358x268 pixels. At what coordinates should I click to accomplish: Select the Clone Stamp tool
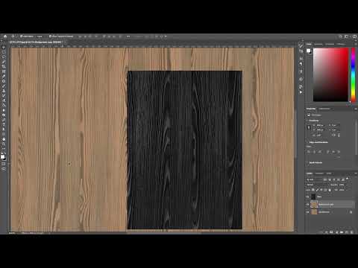[4, 91]
